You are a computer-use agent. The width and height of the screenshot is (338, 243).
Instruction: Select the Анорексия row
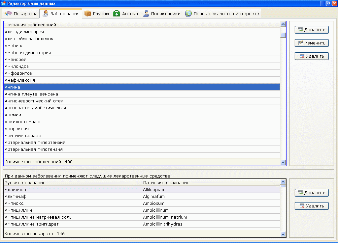142,129
